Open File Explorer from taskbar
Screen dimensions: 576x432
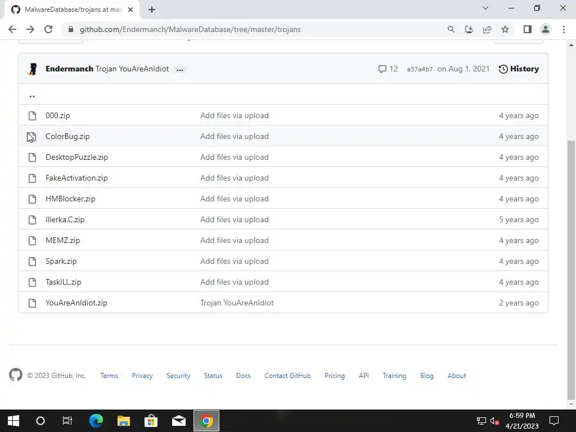[124, 421]
